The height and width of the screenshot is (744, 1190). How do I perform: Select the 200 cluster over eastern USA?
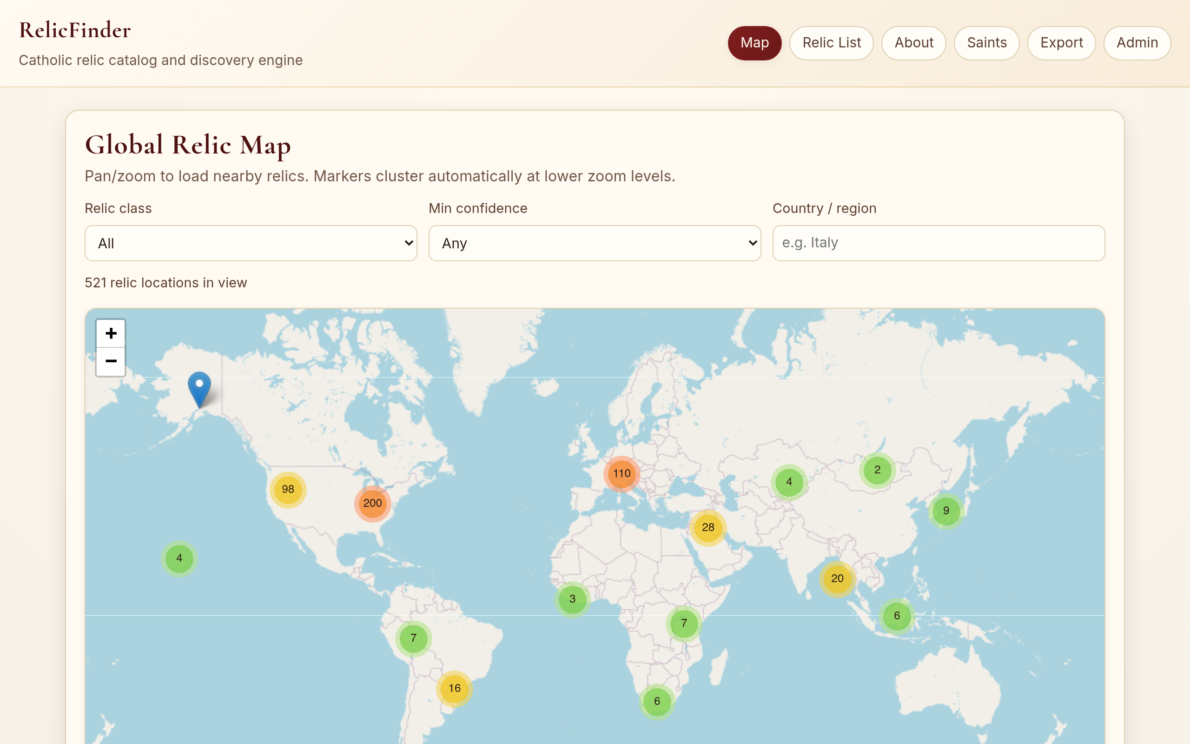[x=372, y=503]
